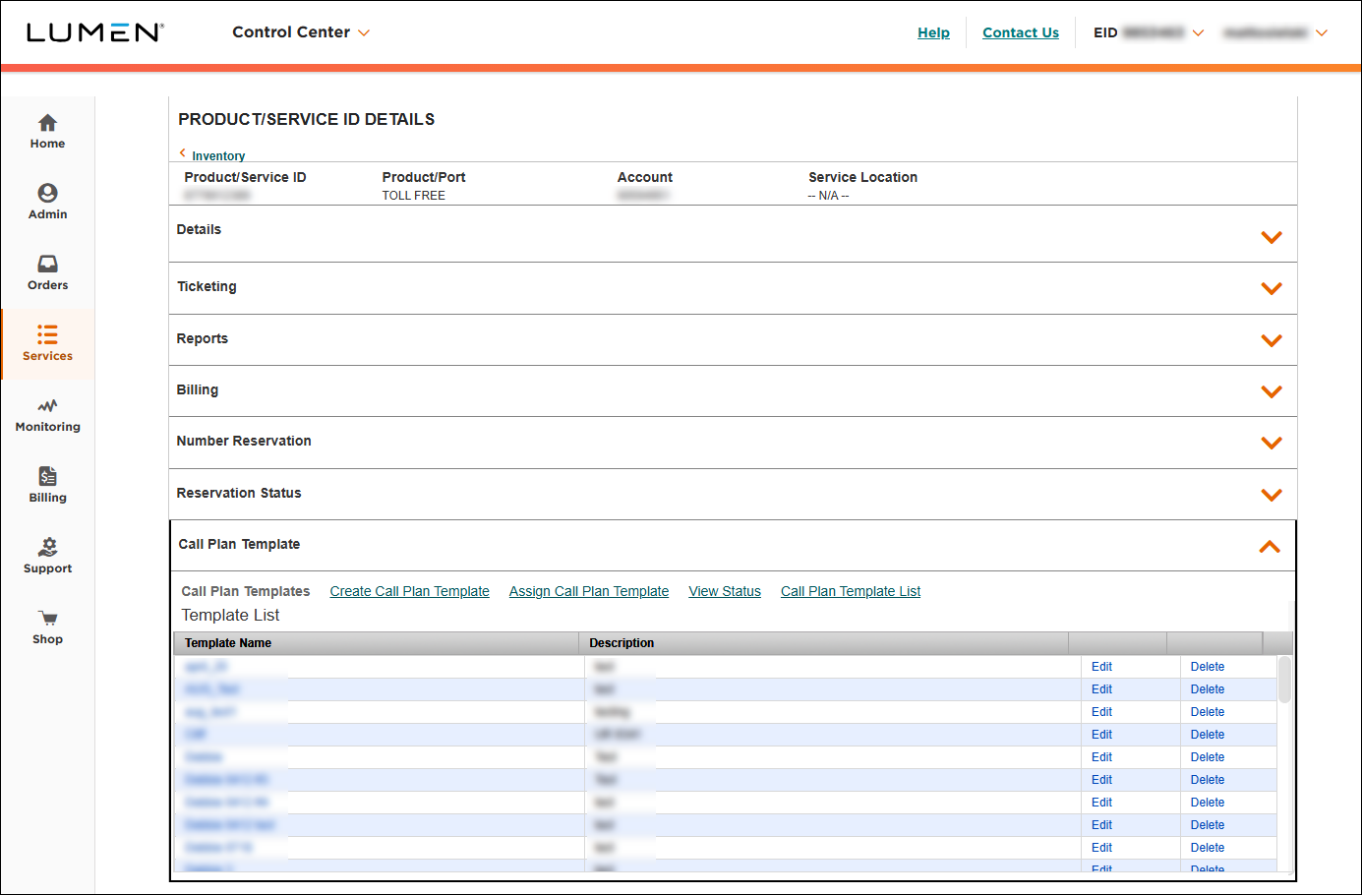Select the Admin sidebar icon
This screenshot has width=1362, height=895.
(x=47, y=202)
